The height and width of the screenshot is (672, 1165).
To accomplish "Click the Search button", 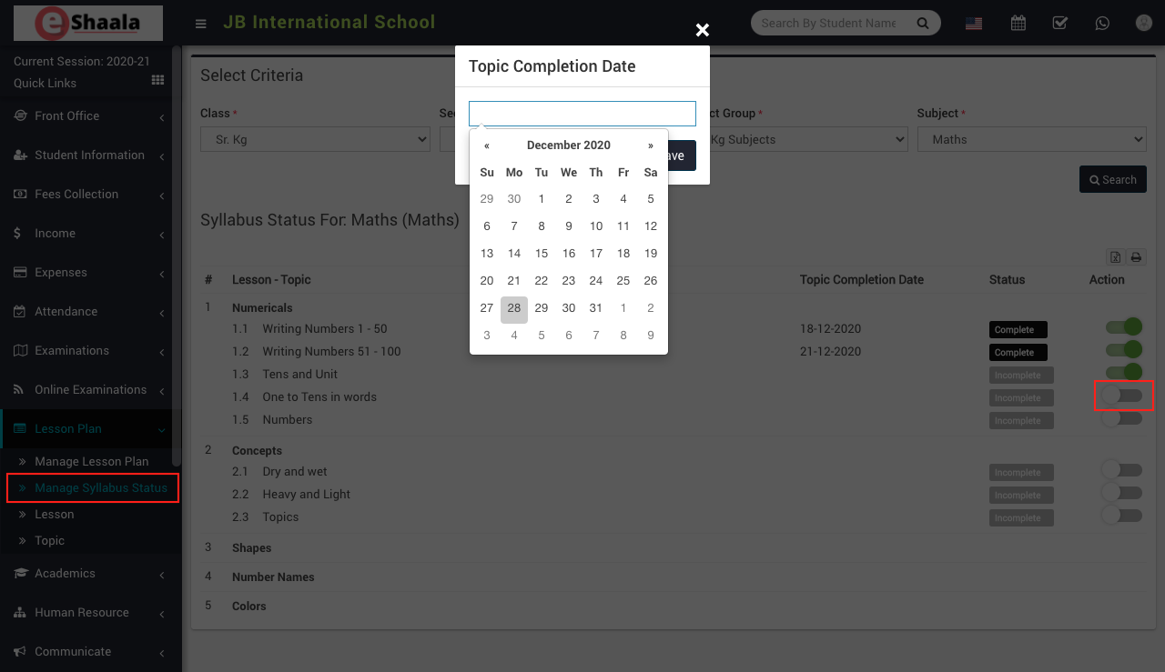I will [1112, 179].
